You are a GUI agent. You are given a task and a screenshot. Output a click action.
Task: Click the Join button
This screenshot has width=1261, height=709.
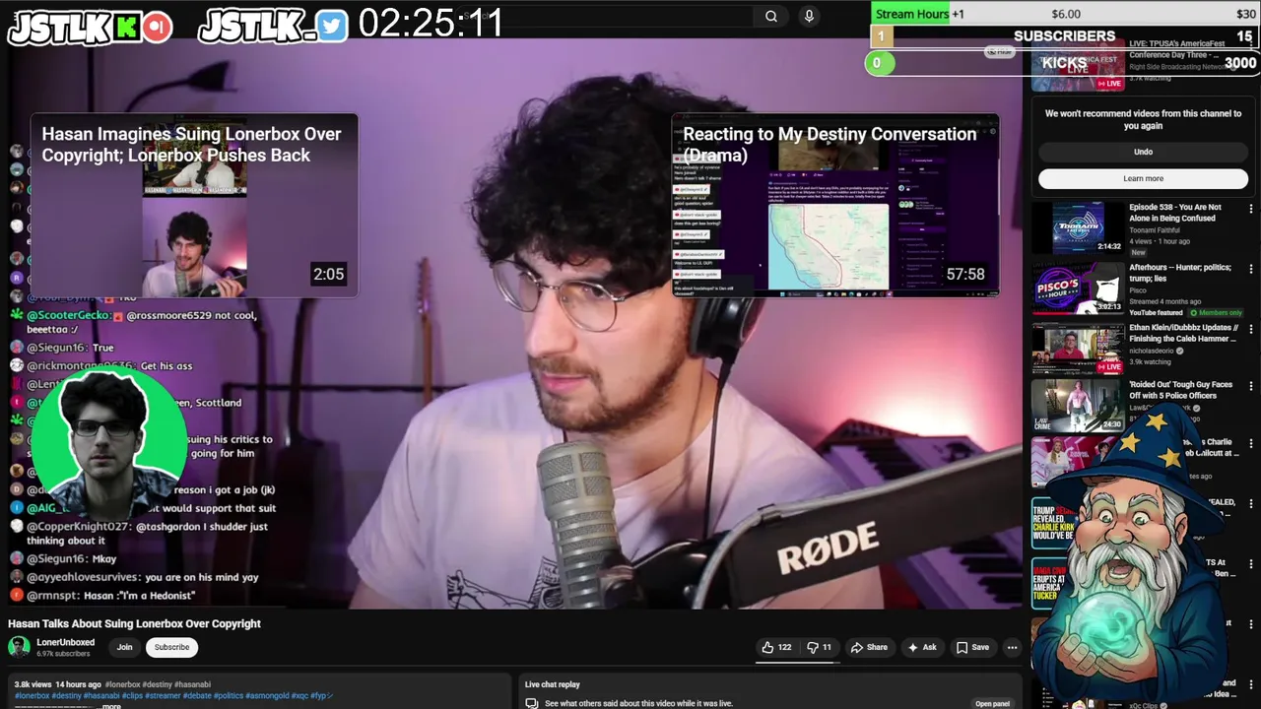tap(124, 647)
